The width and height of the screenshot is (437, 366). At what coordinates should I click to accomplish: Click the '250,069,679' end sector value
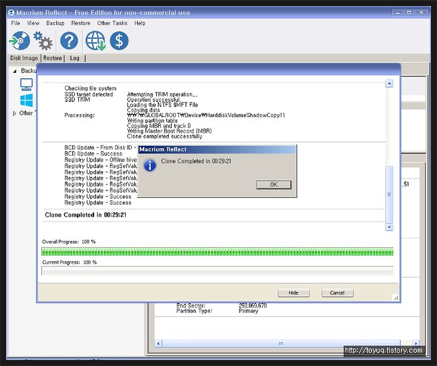pyautogui.click(x=252, y=305)
